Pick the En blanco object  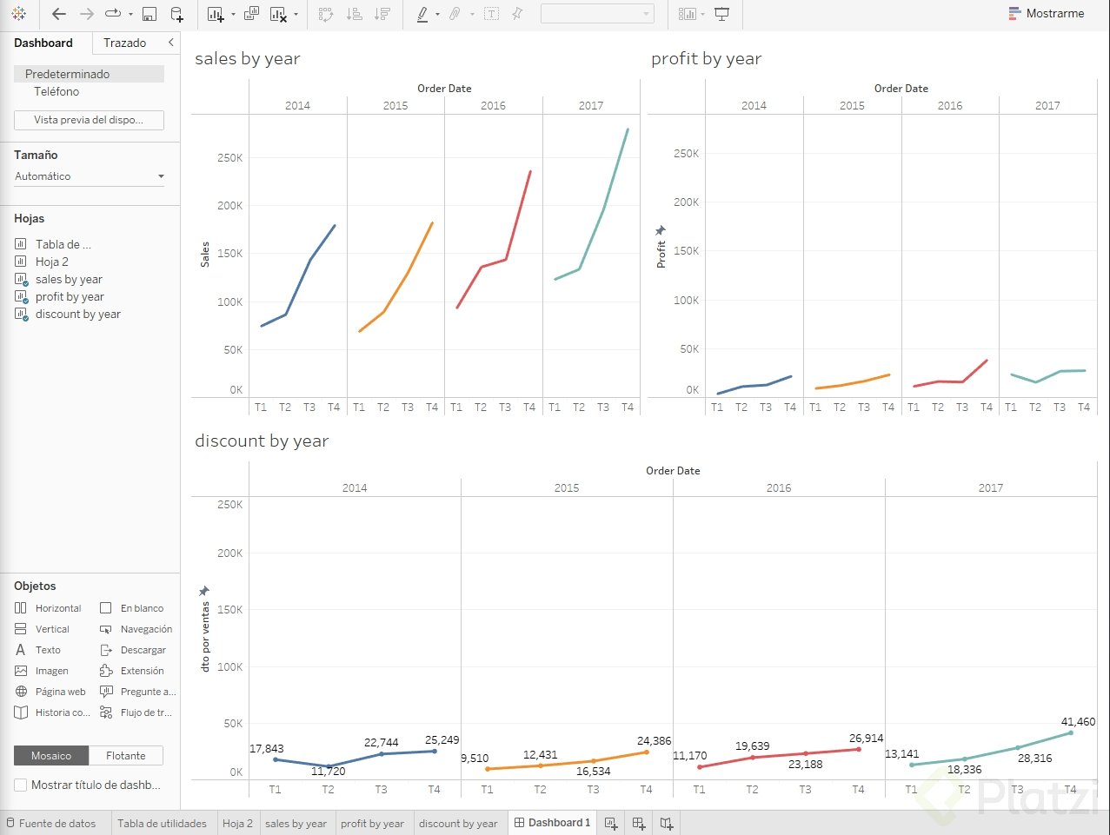coord(131,608)
